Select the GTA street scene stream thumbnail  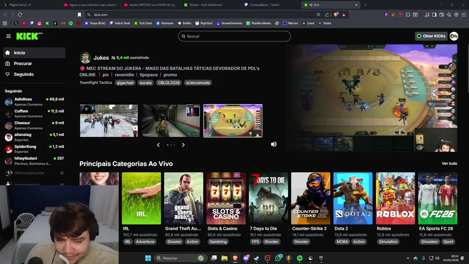pyautogui.click(x=109, y=121)
